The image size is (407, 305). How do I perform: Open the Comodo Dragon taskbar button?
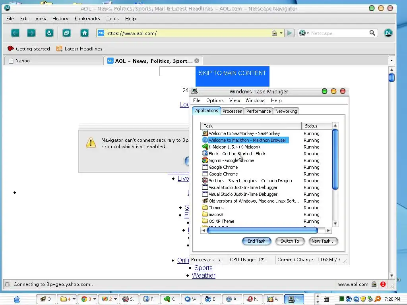(x=128, y=299)
